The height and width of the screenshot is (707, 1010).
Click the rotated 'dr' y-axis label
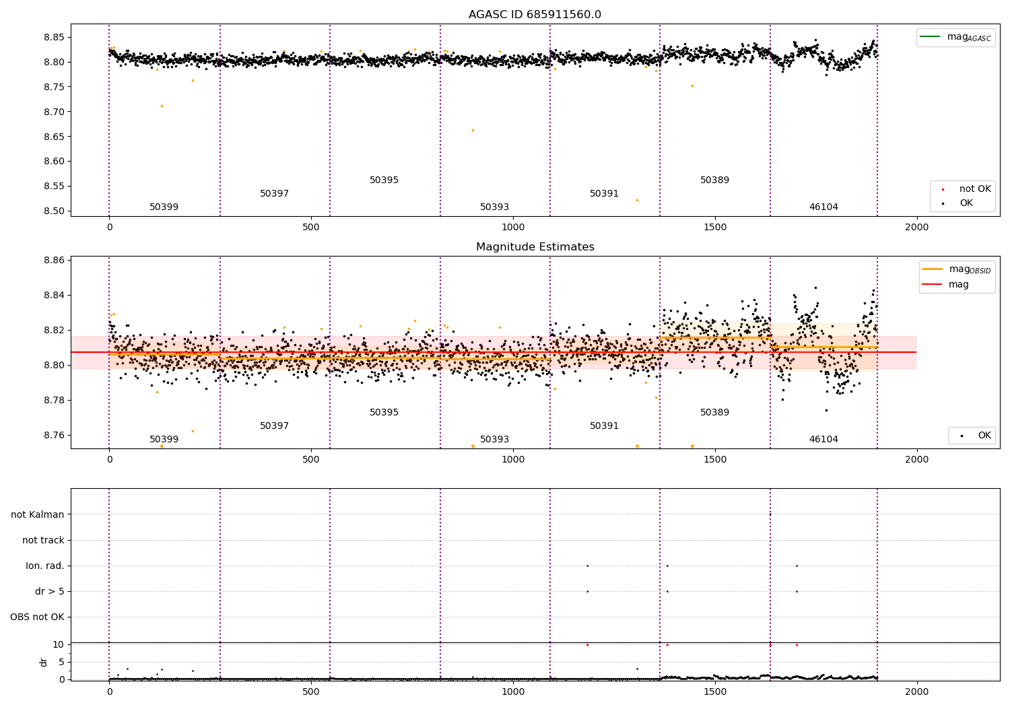pyautogui.click(x=44, y=662)
